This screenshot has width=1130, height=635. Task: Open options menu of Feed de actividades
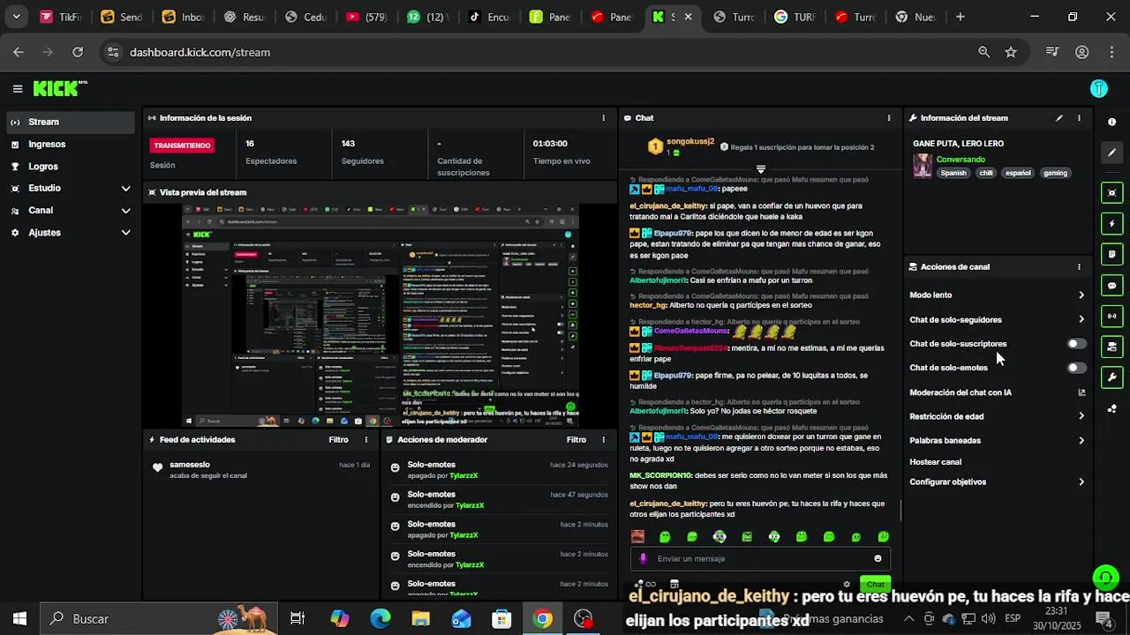coord(365,439)
